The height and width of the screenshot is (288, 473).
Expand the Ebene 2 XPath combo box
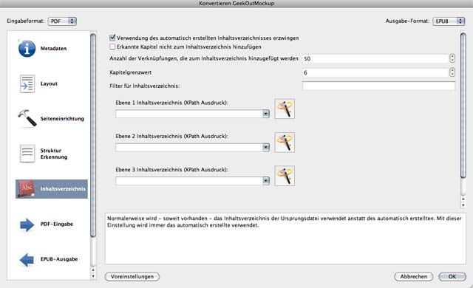pos(266,147)
